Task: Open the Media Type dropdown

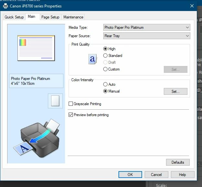Action: 147,27
